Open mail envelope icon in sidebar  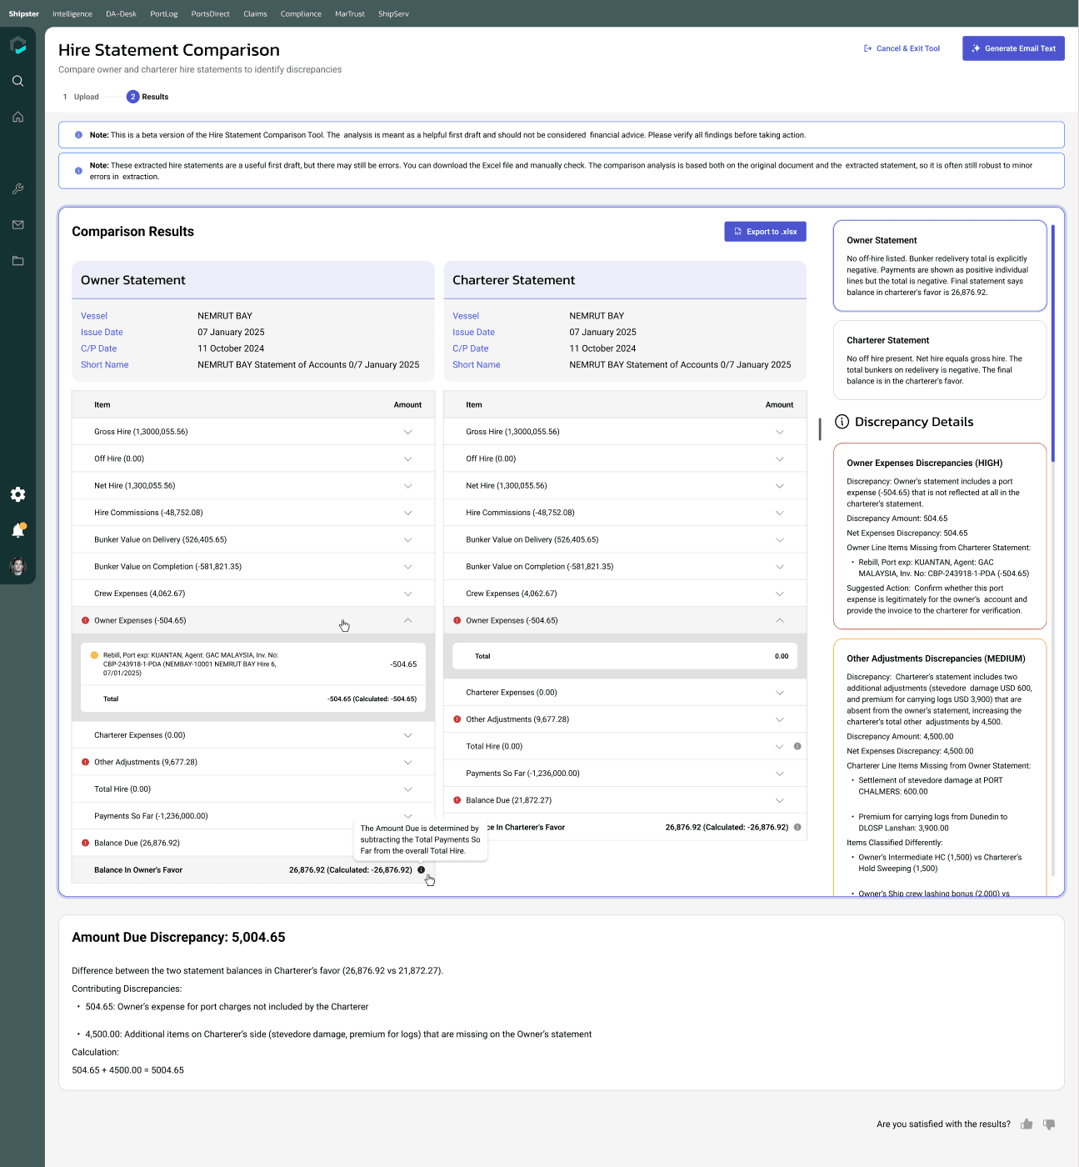(17, 225)
